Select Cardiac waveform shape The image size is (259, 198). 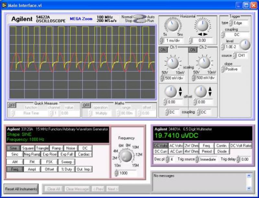[84, 154]
